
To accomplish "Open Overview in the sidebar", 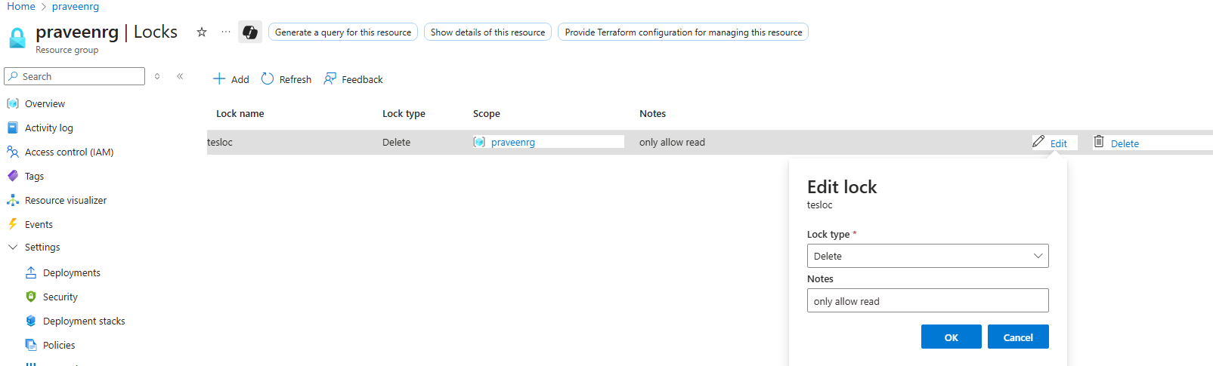I will [x=45, y=103].
